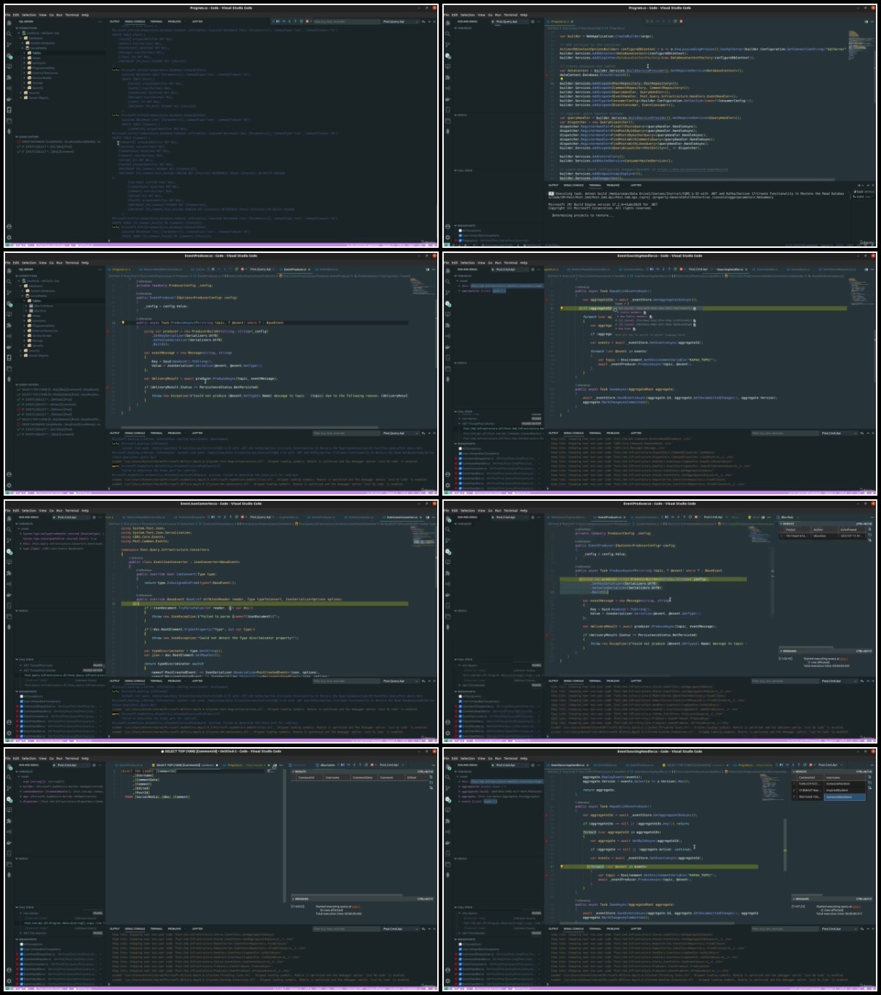
Task: Save results as Excel in Untitled-2 window
Action: (x=431, y=788)
